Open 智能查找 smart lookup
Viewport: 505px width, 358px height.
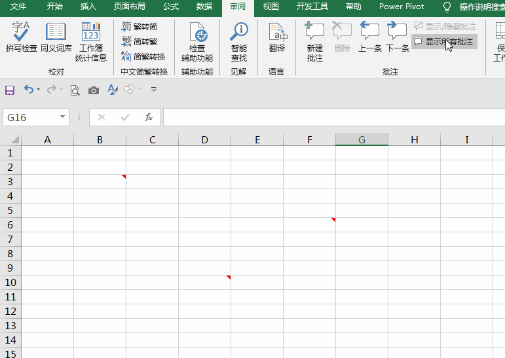click(239, 42)
